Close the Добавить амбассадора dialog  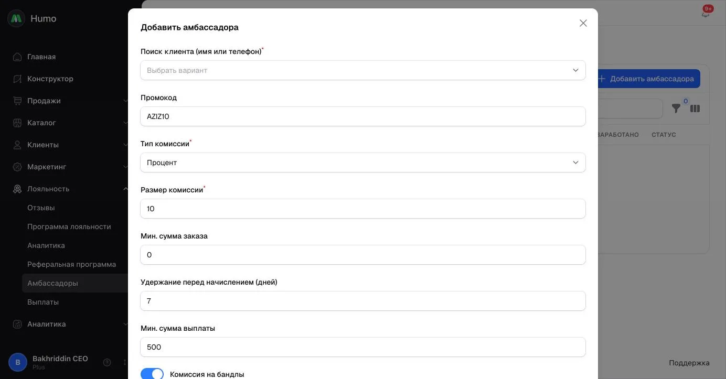pyautogui.click(x=583, y=23)
